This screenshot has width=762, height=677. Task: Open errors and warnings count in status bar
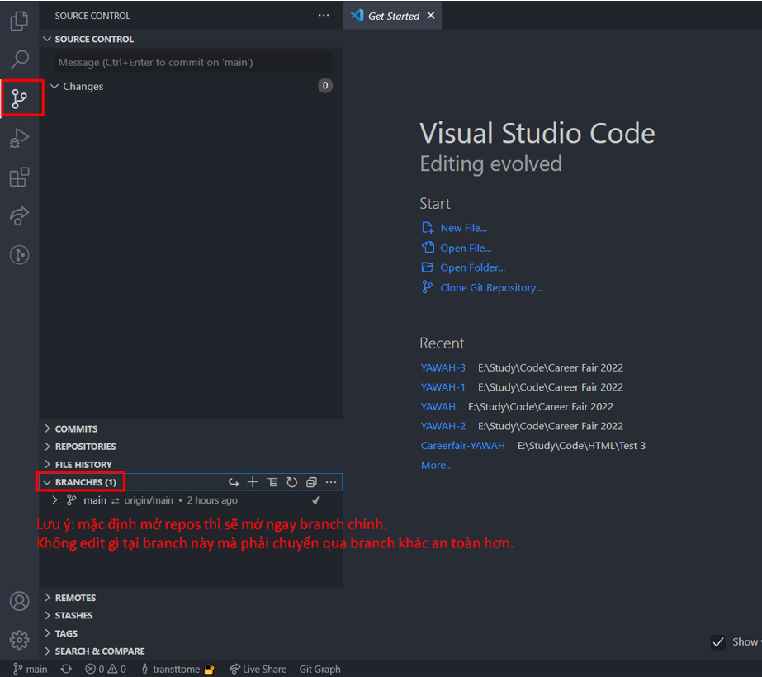(x=106, y=670)
